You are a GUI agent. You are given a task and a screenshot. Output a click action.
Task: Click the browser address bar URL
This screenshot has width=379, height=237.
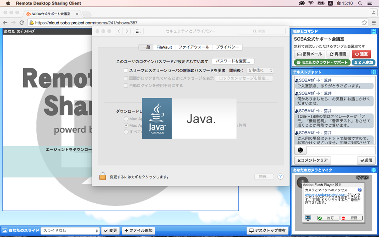pyautogui.click(x=86, y=23)
